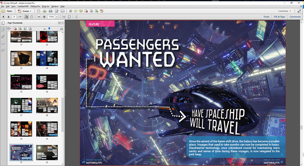
Task: Open the View menu
Action: [13, 6]
